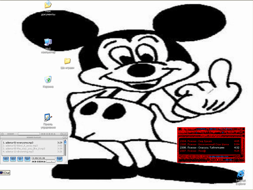This screenshot has width=253, height=190.
Task: Click the WINAMP PLAYLIST title bar
Action: (34, 138)
